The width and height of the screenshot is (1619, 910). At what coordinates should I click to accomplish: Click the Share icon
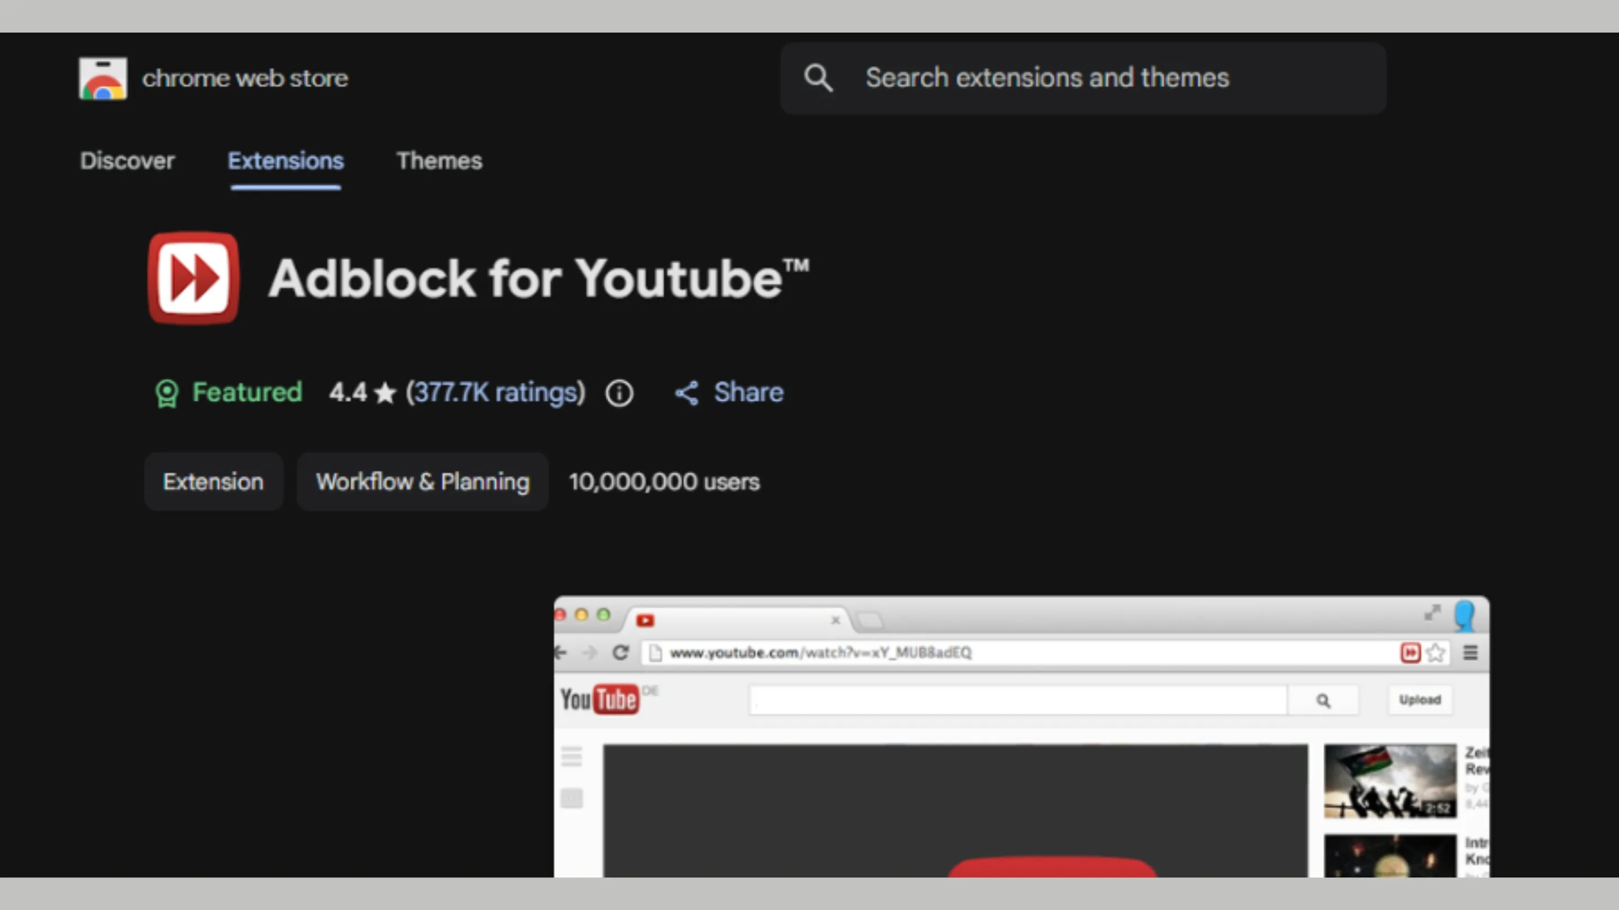pos(686,393)
